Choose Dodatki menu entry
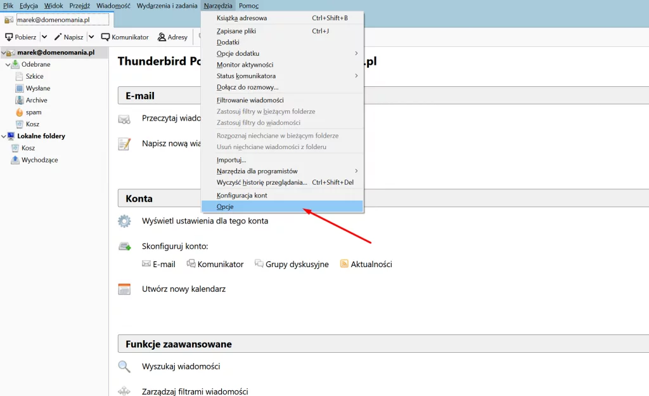This screenshot has width=649, height=396. [282, 43]
